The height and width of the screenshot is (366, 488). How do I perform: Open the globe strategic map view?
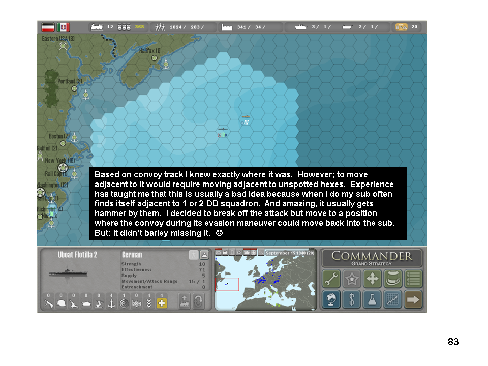[331, 299]
